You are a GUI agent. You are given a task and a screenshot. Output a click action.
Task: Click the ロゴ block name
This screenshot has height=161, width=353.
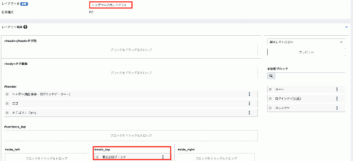[15, 103]
